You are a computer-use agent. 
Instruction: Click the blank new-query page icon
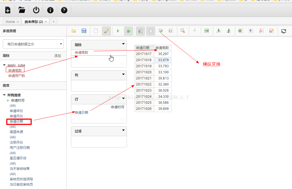pyautogui.click(x=96, y=31)
